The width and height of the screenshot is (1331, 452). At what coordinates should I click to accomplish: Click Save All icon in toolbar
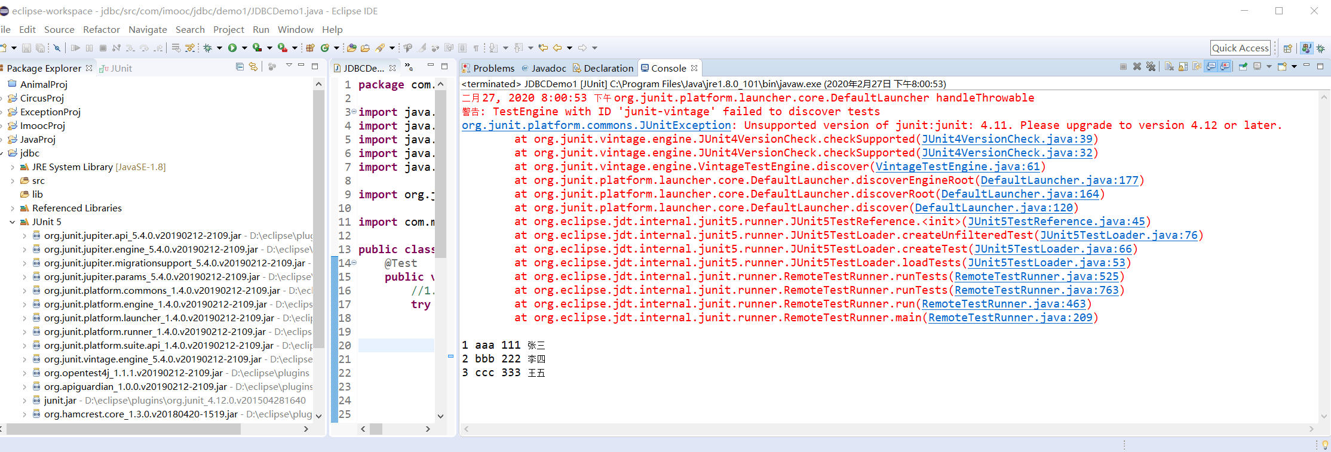(41, 48)
